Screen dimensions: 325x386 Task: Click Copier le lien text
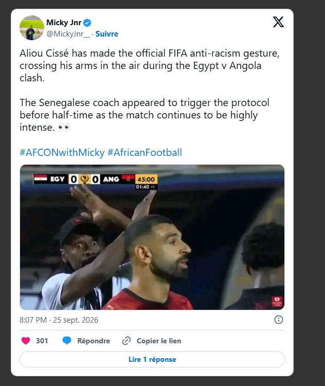(x=159, y=341)
